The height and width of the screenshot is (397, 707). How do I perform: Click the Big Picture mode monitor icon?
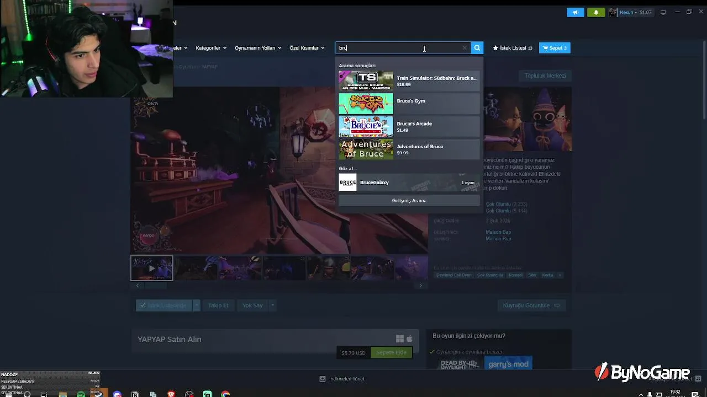click(663, 12)
